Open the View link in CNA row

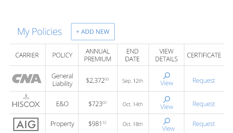tap(167, 83)
